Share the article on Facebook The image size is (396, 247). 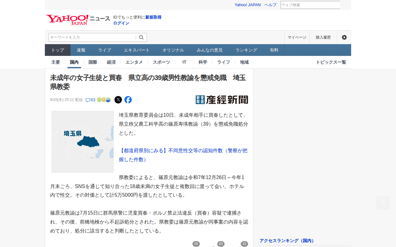coord(128,100)
